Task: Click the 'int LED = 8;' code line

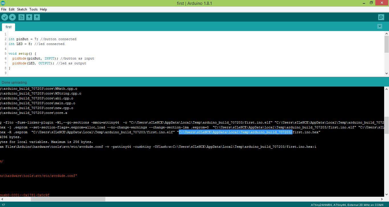Action: tap(36, 44)
